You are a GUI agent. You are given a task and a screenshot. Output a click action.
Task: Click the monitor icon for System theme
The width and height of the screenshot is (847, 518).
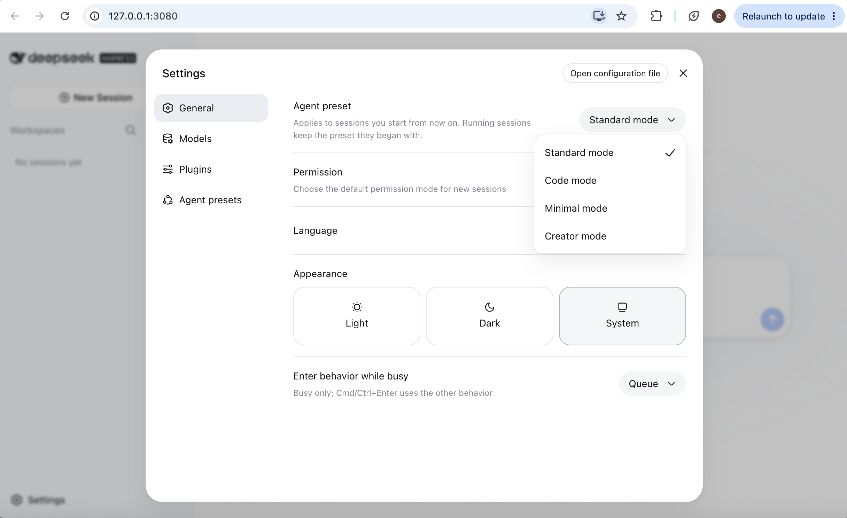(622, 307)
